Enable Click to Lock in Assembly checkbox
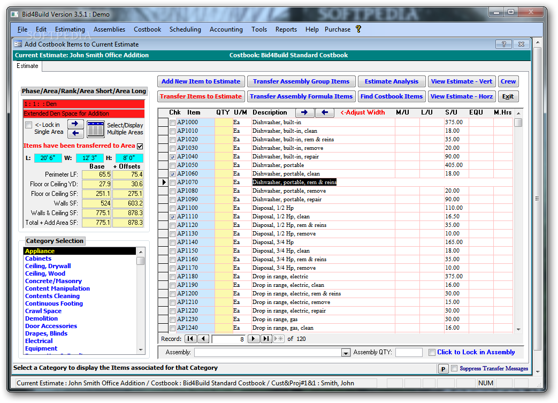The height and width of the screenshot is (403, 558). coord(432,353)
